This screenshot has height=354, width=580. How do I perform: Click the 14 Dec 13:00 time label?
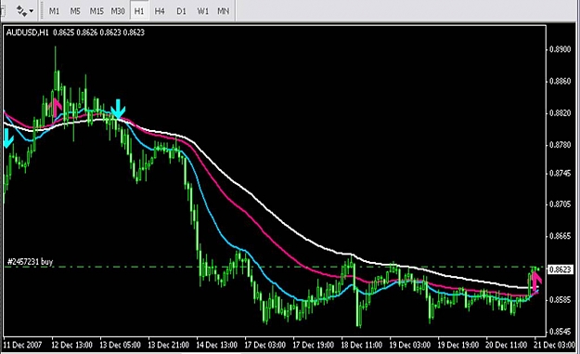tap(217, 345)
